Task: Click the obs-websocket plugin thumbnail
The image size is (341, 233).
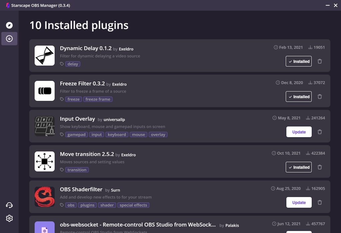Action: tap(44, 228)
